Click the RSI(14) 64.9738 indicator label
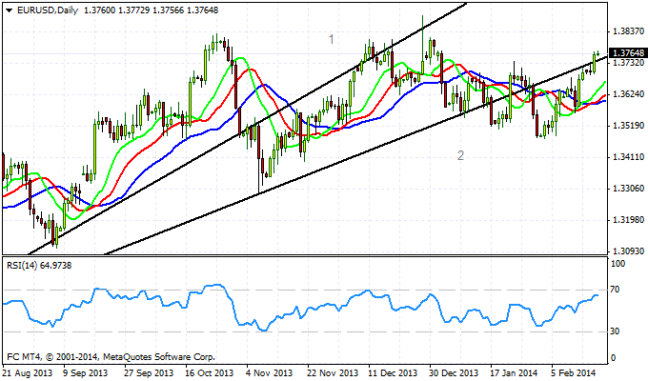The image size is (648, 381). coord(39,266)
